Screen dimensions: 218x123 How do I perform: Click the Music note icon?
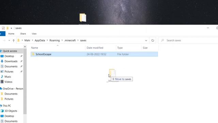[2, 77]
